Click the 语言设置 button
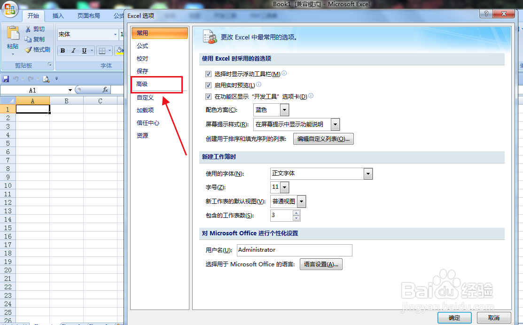Image resolution: width=523 pixels, height=325 pixels. tap(321, 264)
